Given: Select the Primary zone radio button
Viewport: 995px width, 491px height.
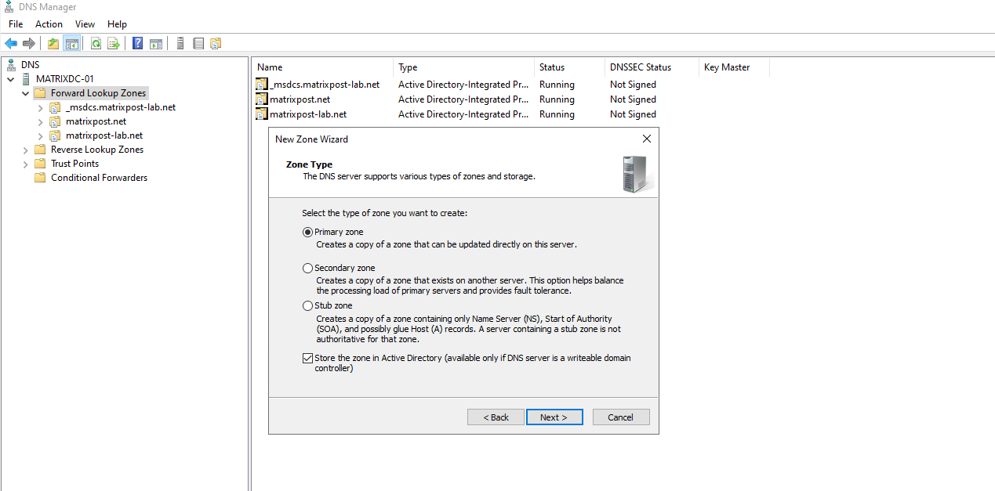Looking at the screenshot, I should [x=307, y=232].
